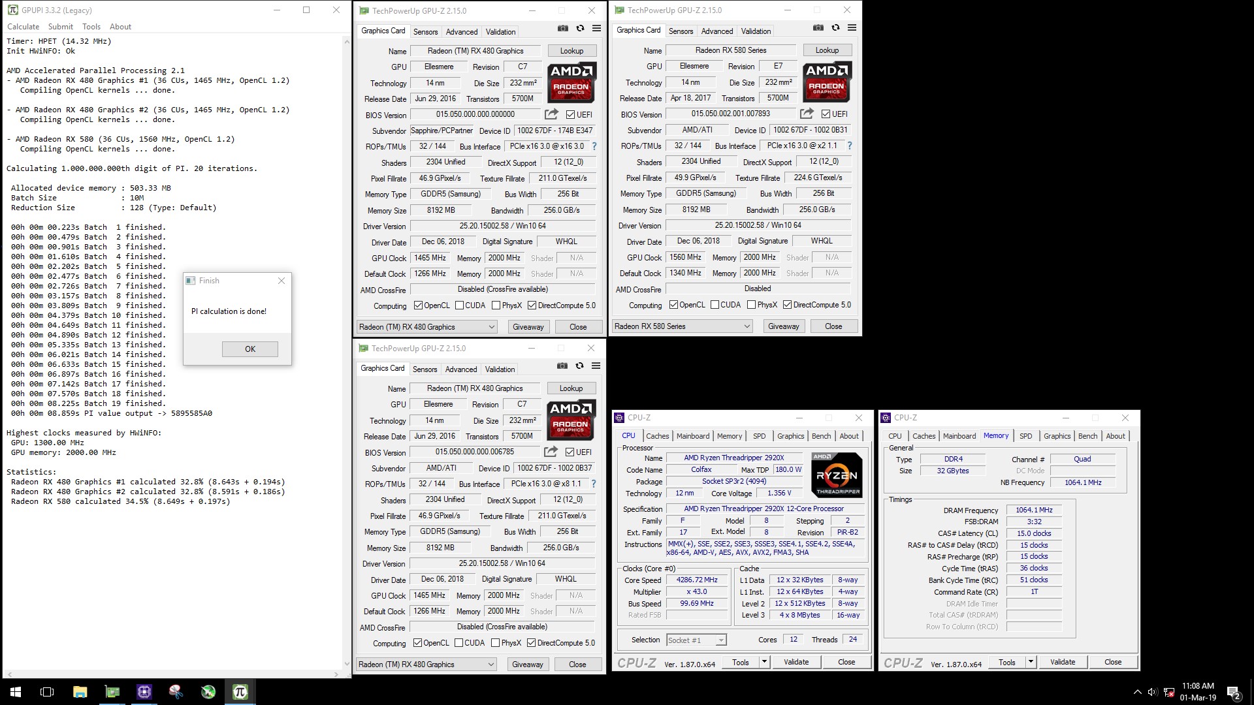Toggle OpenCL checkbox in RX 480 Sapphire GPU-Z window

[419, 305]
